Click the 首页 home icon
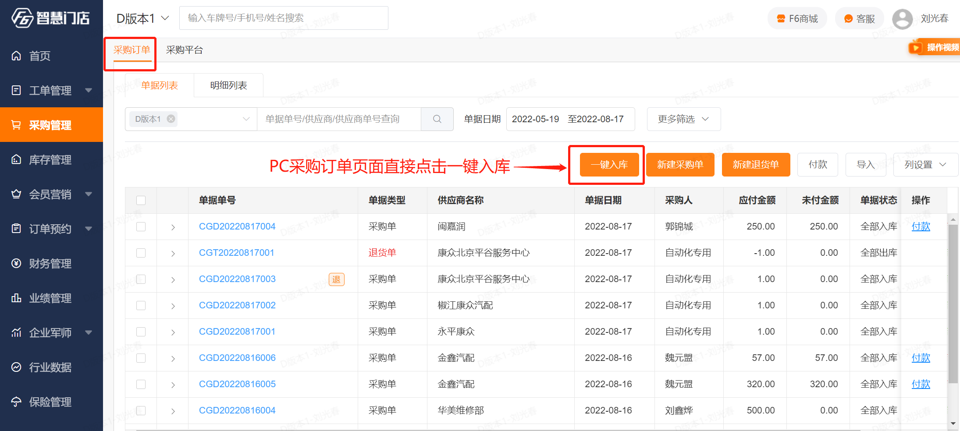The height and width of the screenshot is (431, 960). point(16,56)
